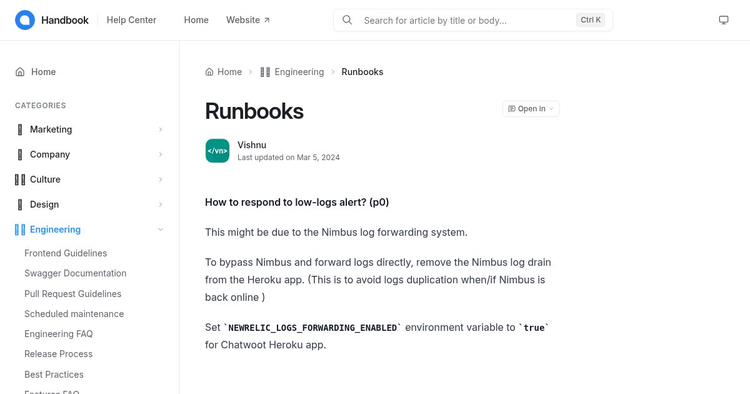The height and width of the screenshot is (394, 750).
Task: Open the Engineering FAQ article
Action: click(x=59, y=334)
